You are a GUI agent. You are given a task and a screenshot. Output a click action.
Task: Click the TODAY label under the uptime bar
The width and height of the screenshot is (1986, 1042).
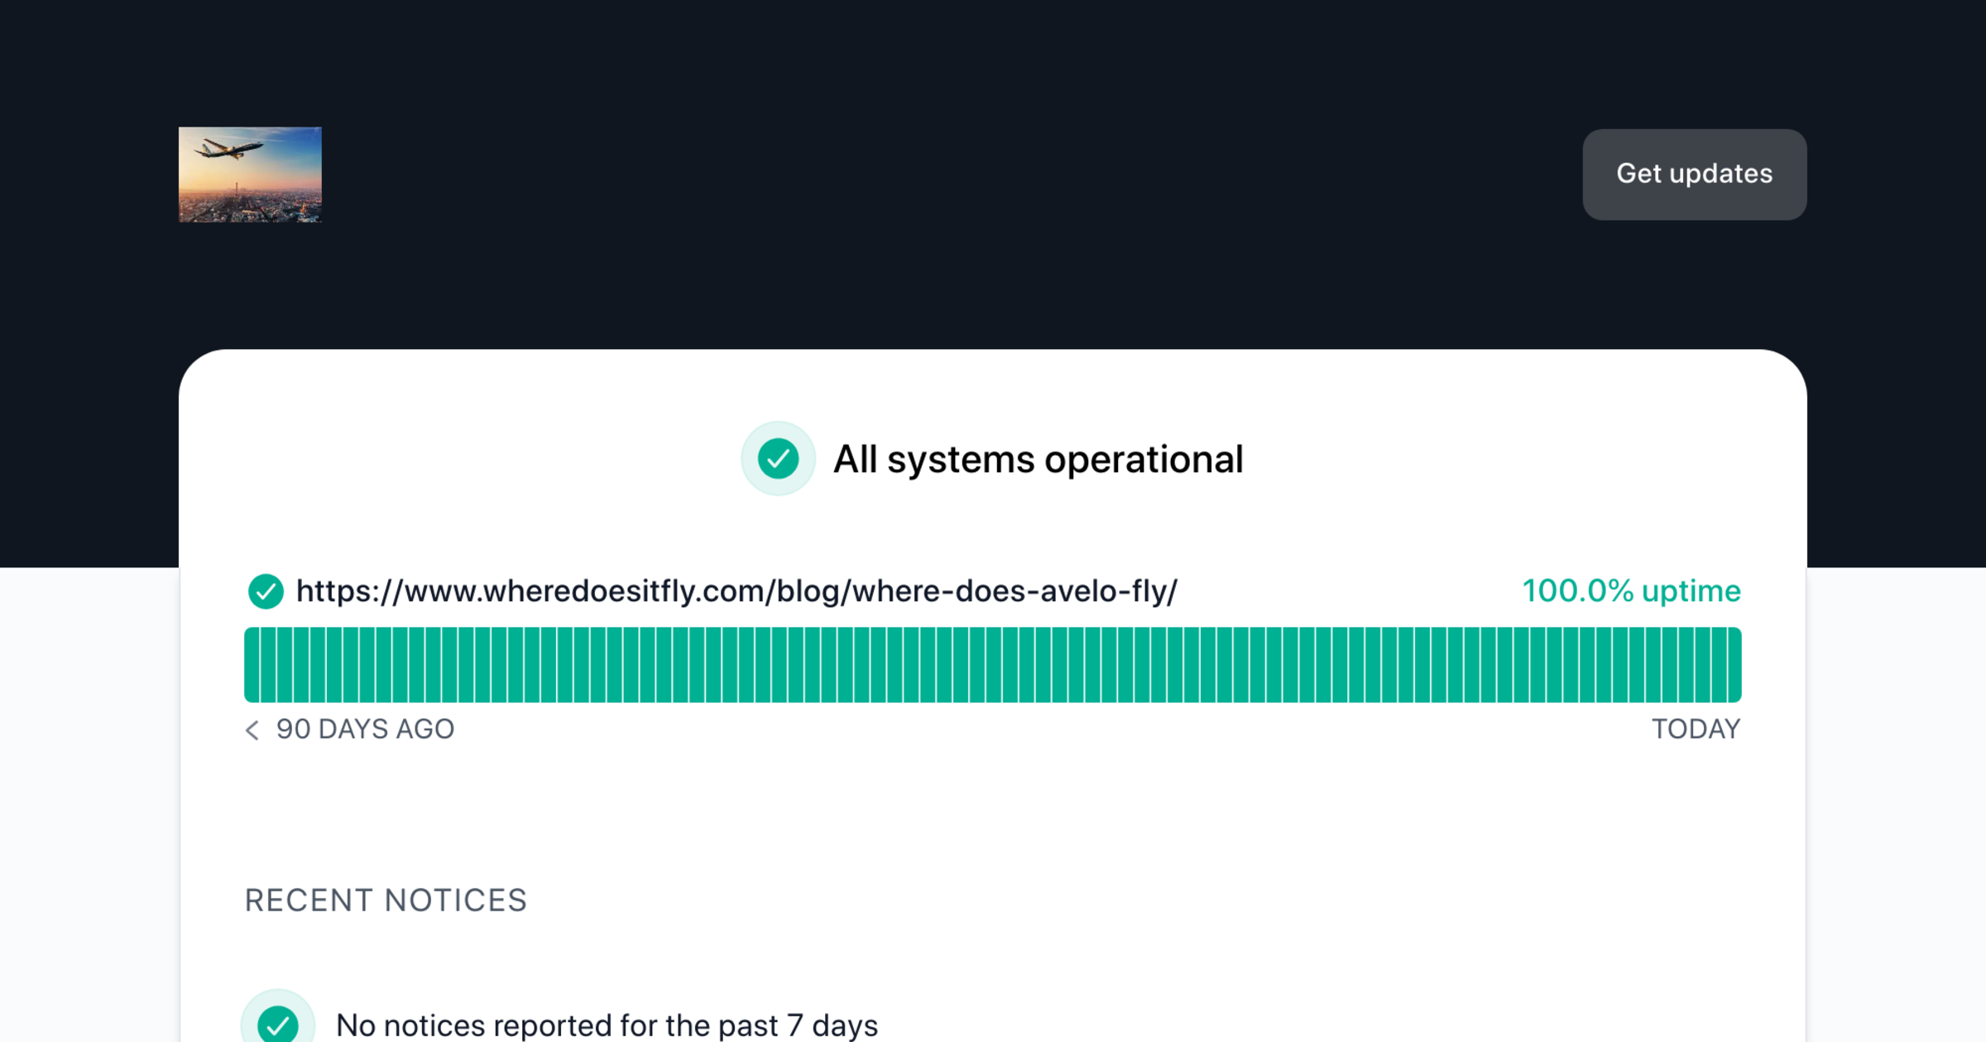tap(1696, 729)
